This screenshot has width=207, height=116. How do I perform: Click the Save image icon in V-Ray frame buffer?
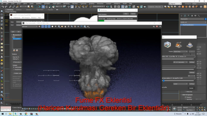point(59,26)
